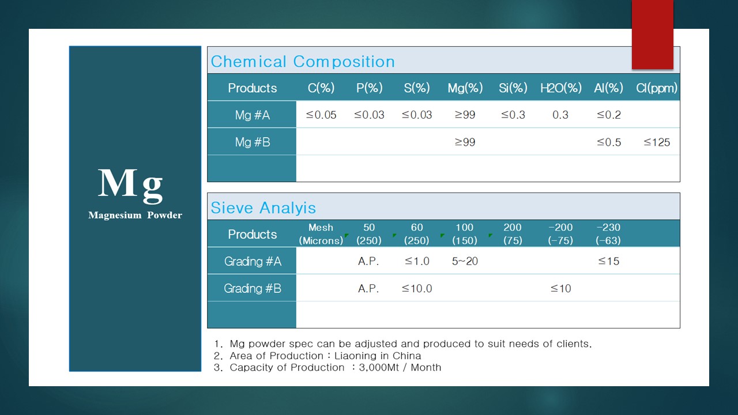Click the "60 (250)" mesh column header

point(417,234)
